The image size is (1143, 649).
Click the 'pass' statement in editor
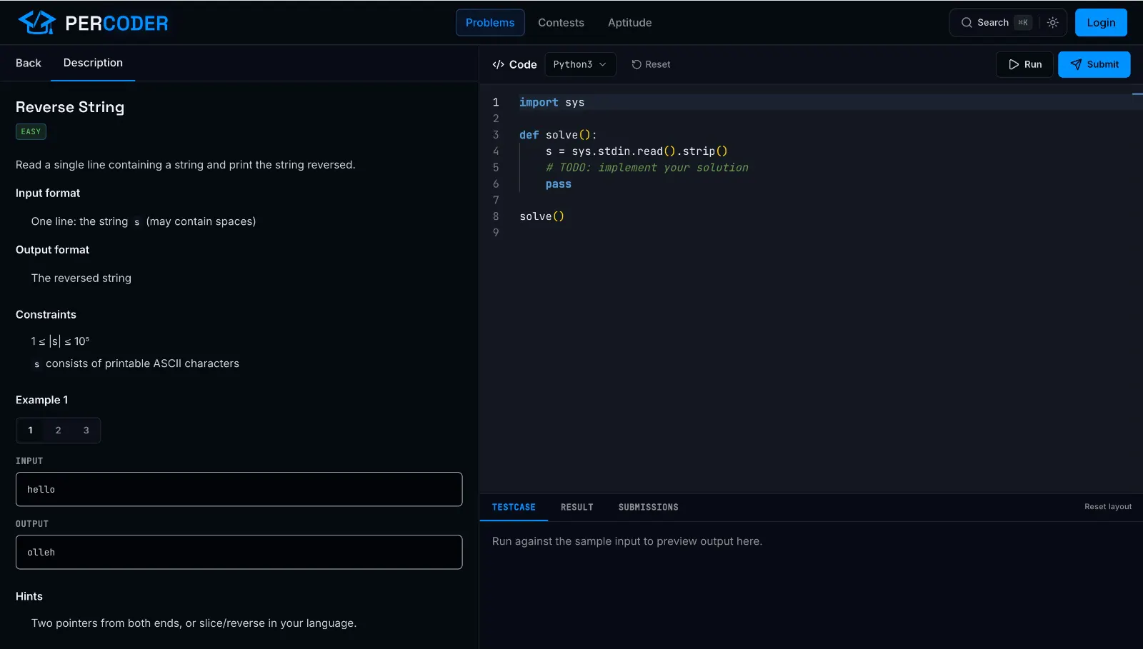[559, 184]
